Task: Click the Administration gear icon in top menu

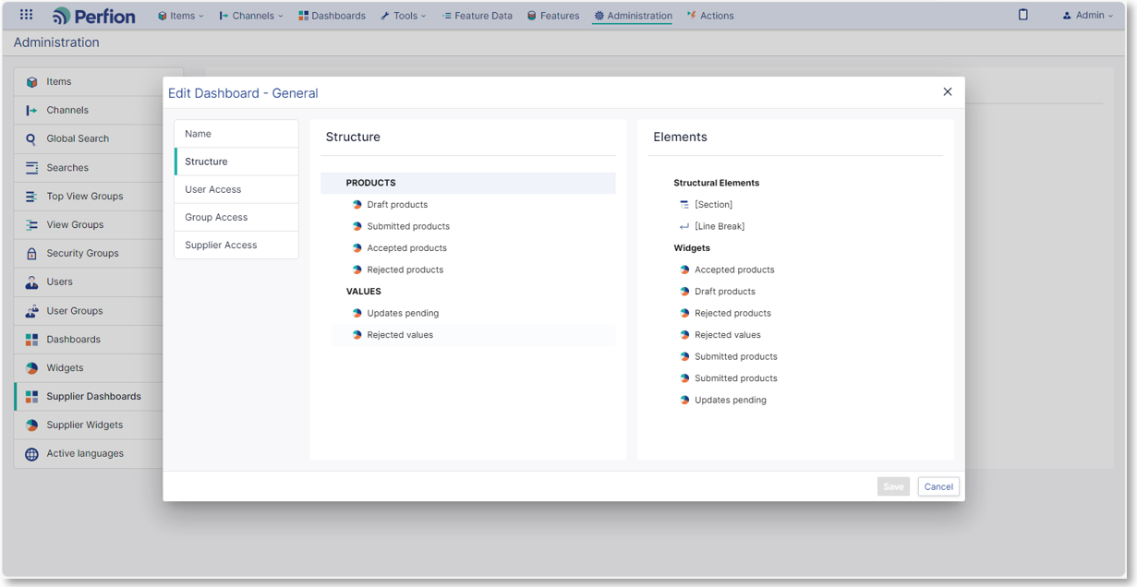Action: click(599, 16)
